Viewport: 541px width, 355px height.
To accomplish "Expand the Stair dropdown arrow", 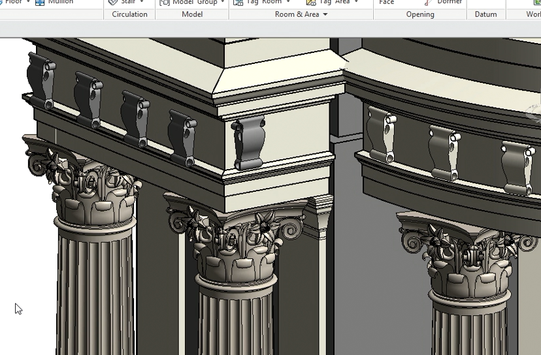I will [142, 3].
